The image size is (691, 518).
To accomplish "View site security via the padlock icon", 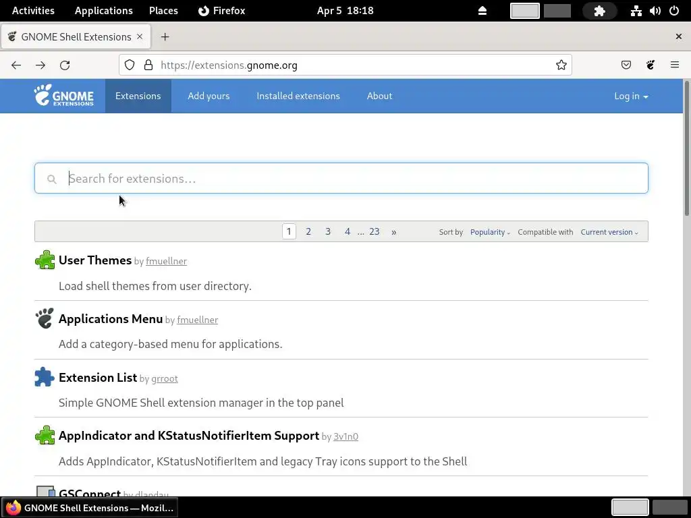I will pyautogui.click(x=148, y=65).
